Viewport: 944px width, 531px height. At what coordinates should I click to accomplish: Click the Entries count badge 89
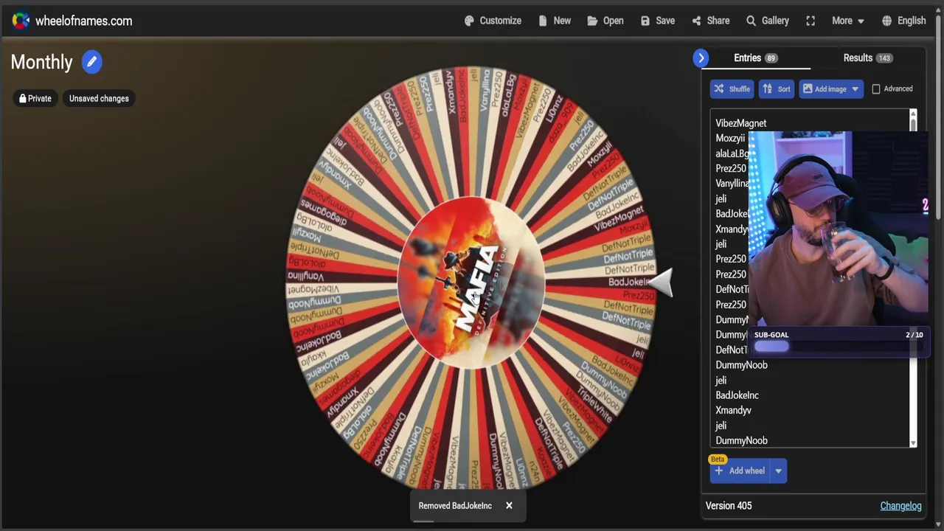coord(771,58)
